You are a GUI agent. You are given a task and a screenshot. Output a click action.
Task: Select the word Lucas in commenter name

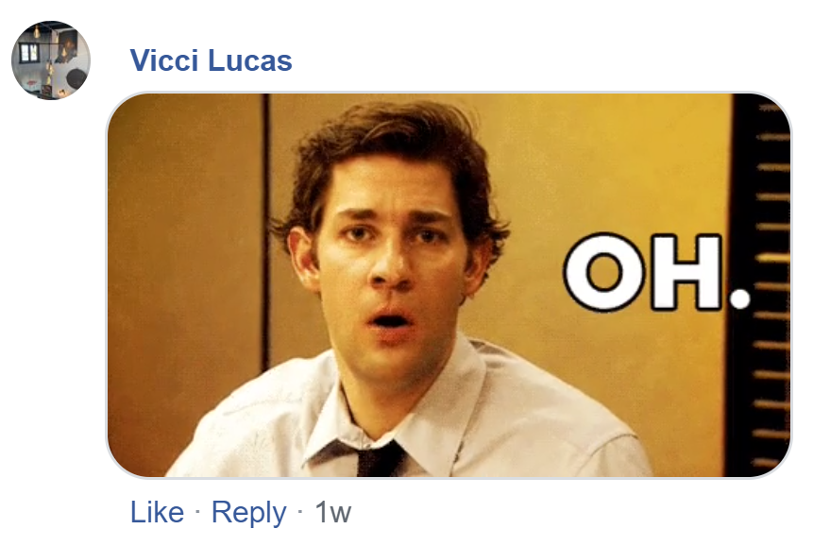[250, 60]
